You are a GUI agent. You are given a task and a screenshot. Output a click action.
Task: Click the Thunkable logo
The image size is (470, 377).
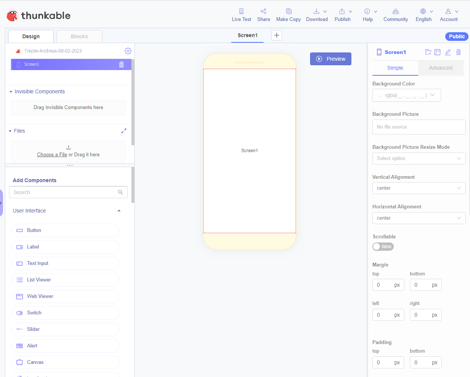pos(38,15)
